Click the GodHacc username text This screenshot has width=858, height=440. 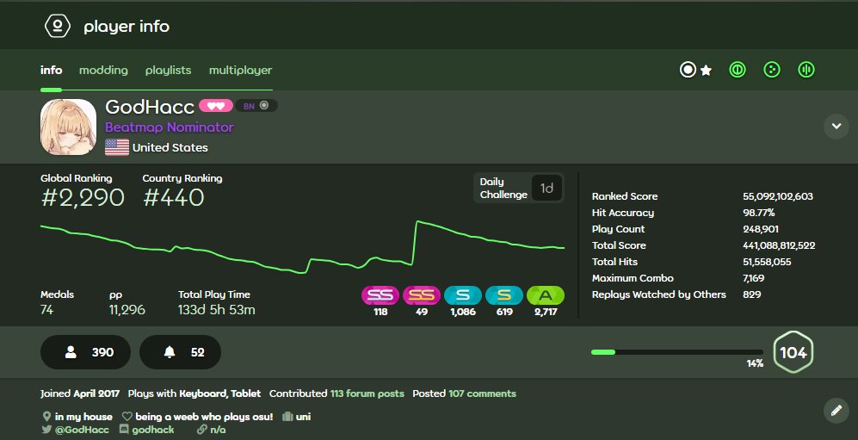tap(150, 107)
